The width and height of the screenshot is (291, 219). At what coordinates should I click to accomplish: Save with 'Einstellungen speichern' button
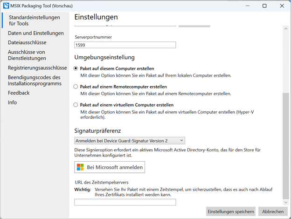(x=231, y=212)
